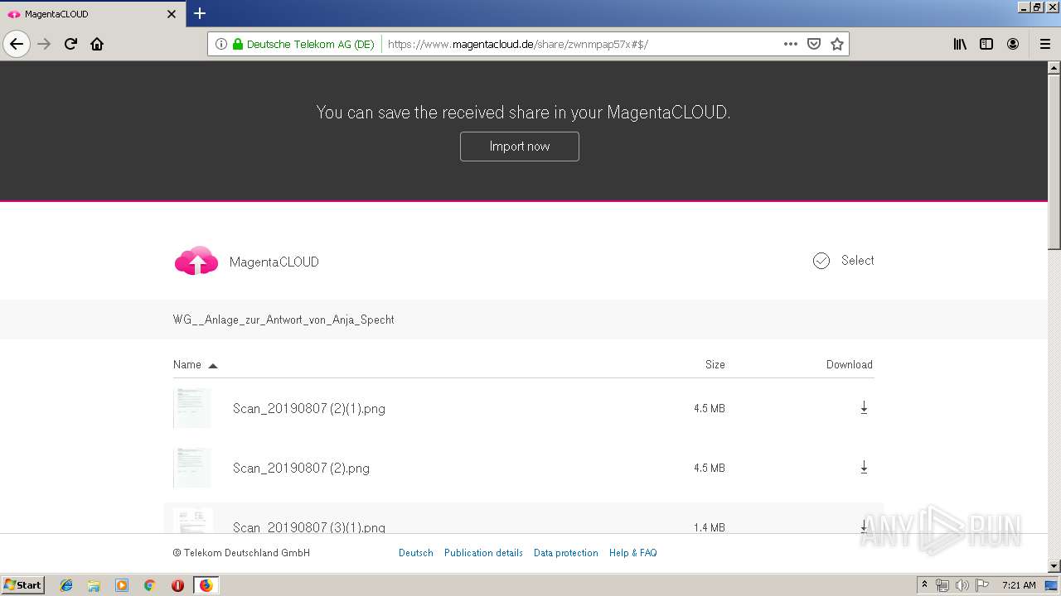Open media player from taskbar
Image resolution: width=1061 pixels, height=596 pixels.
122,585
